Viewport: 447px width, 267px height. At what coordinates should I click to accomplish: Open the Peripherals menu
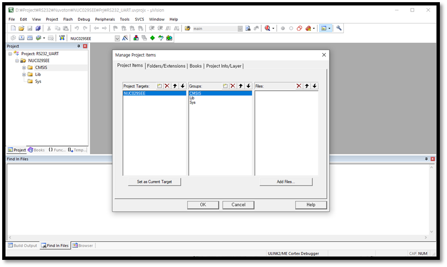pyautogui.click(x=105, y=19)
